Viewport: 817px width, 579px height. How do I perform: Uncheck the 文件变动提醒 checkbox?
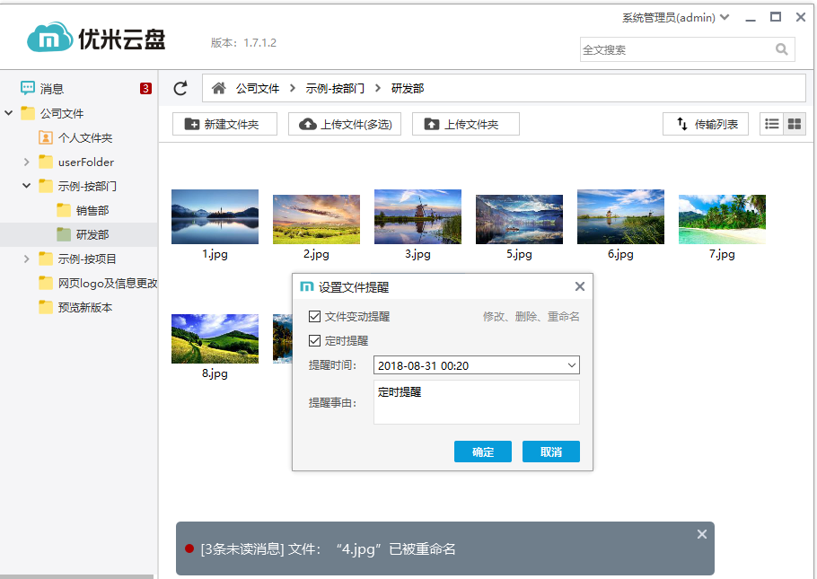314,317
